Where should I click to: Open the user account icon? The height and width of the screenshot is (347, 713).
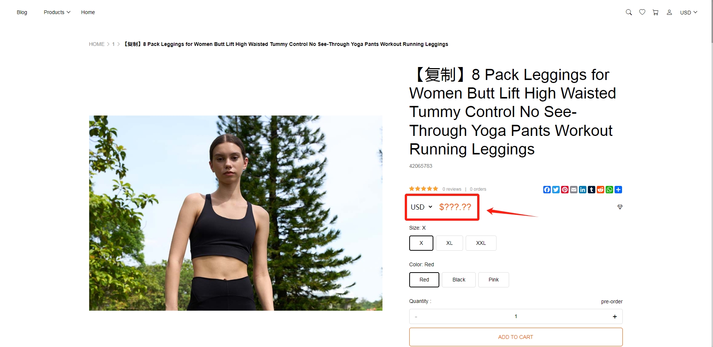point(669,12)
